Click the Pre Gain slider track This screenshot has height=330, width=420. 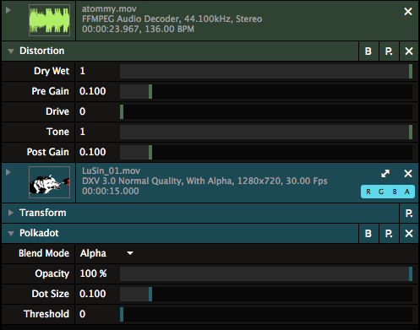(x=266, y=91)
